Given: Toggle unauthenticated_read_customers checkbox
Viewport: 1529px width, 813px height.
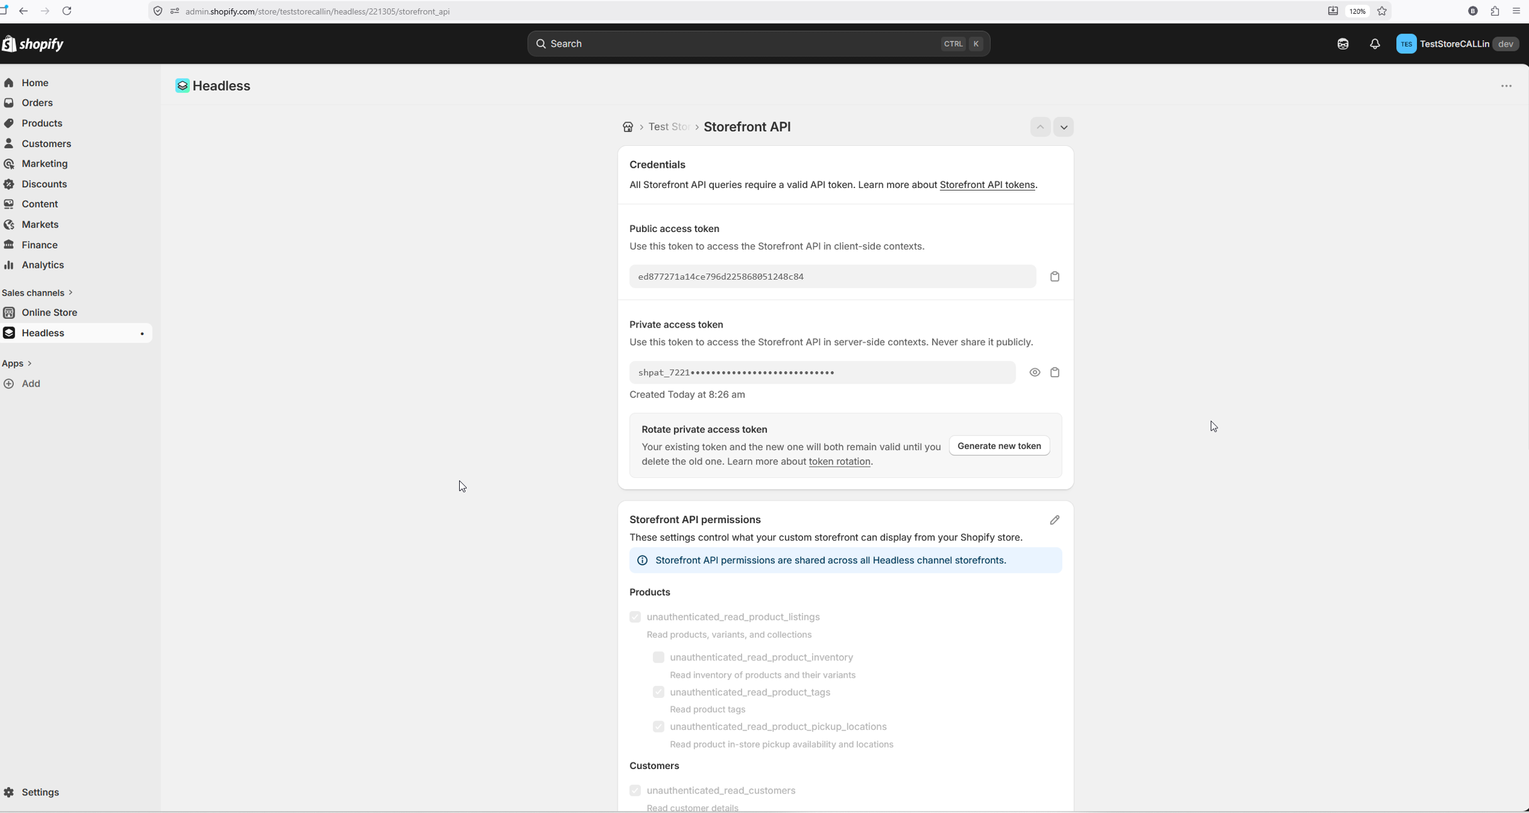Looking at the screenshot, I should pyautogui.click(x=635, y=790).
